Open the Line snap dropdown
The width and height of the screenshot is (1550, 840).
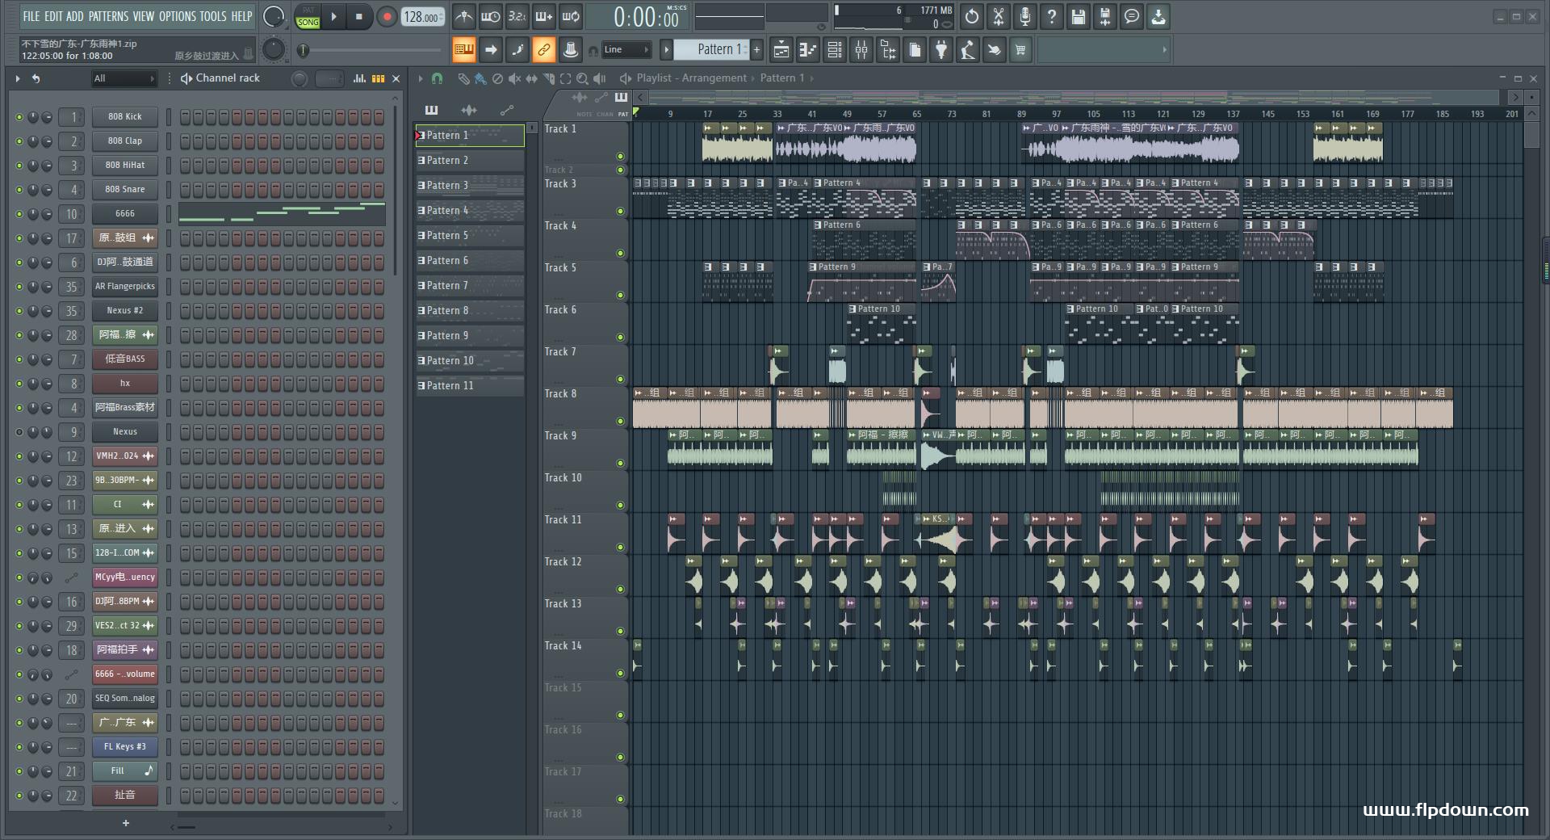click(x=626, y=50)
